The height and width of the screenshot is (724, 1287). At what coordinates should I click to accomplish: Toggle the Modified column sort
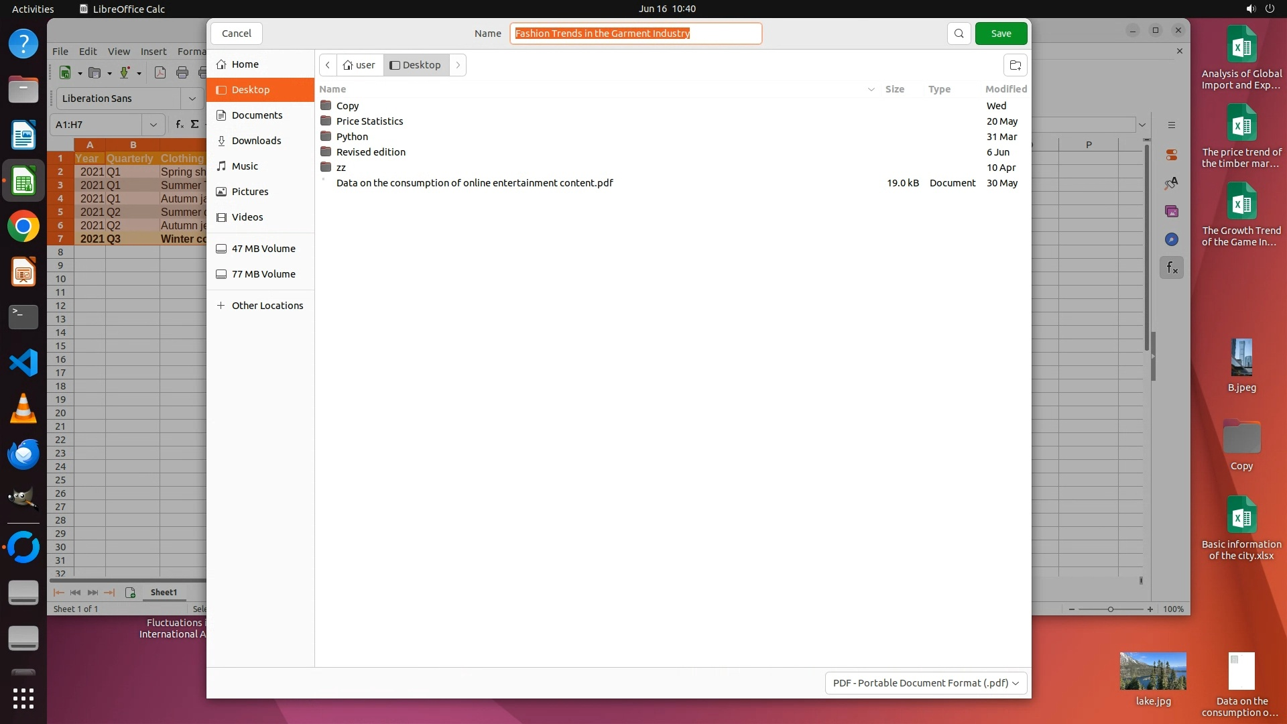tap(1005, 89)
